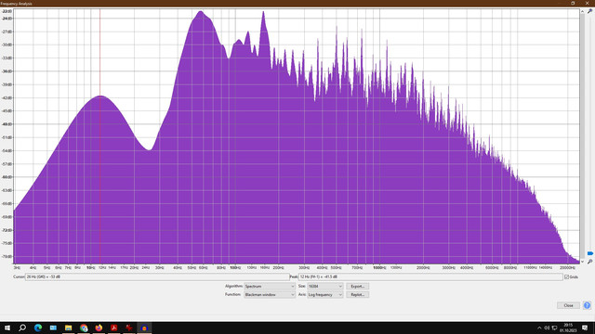Viewport: 595px width, 334px height.
Task: Open Adobe Acrobat from taskbar
Action: pyautogui.click(x=113, y=328)
